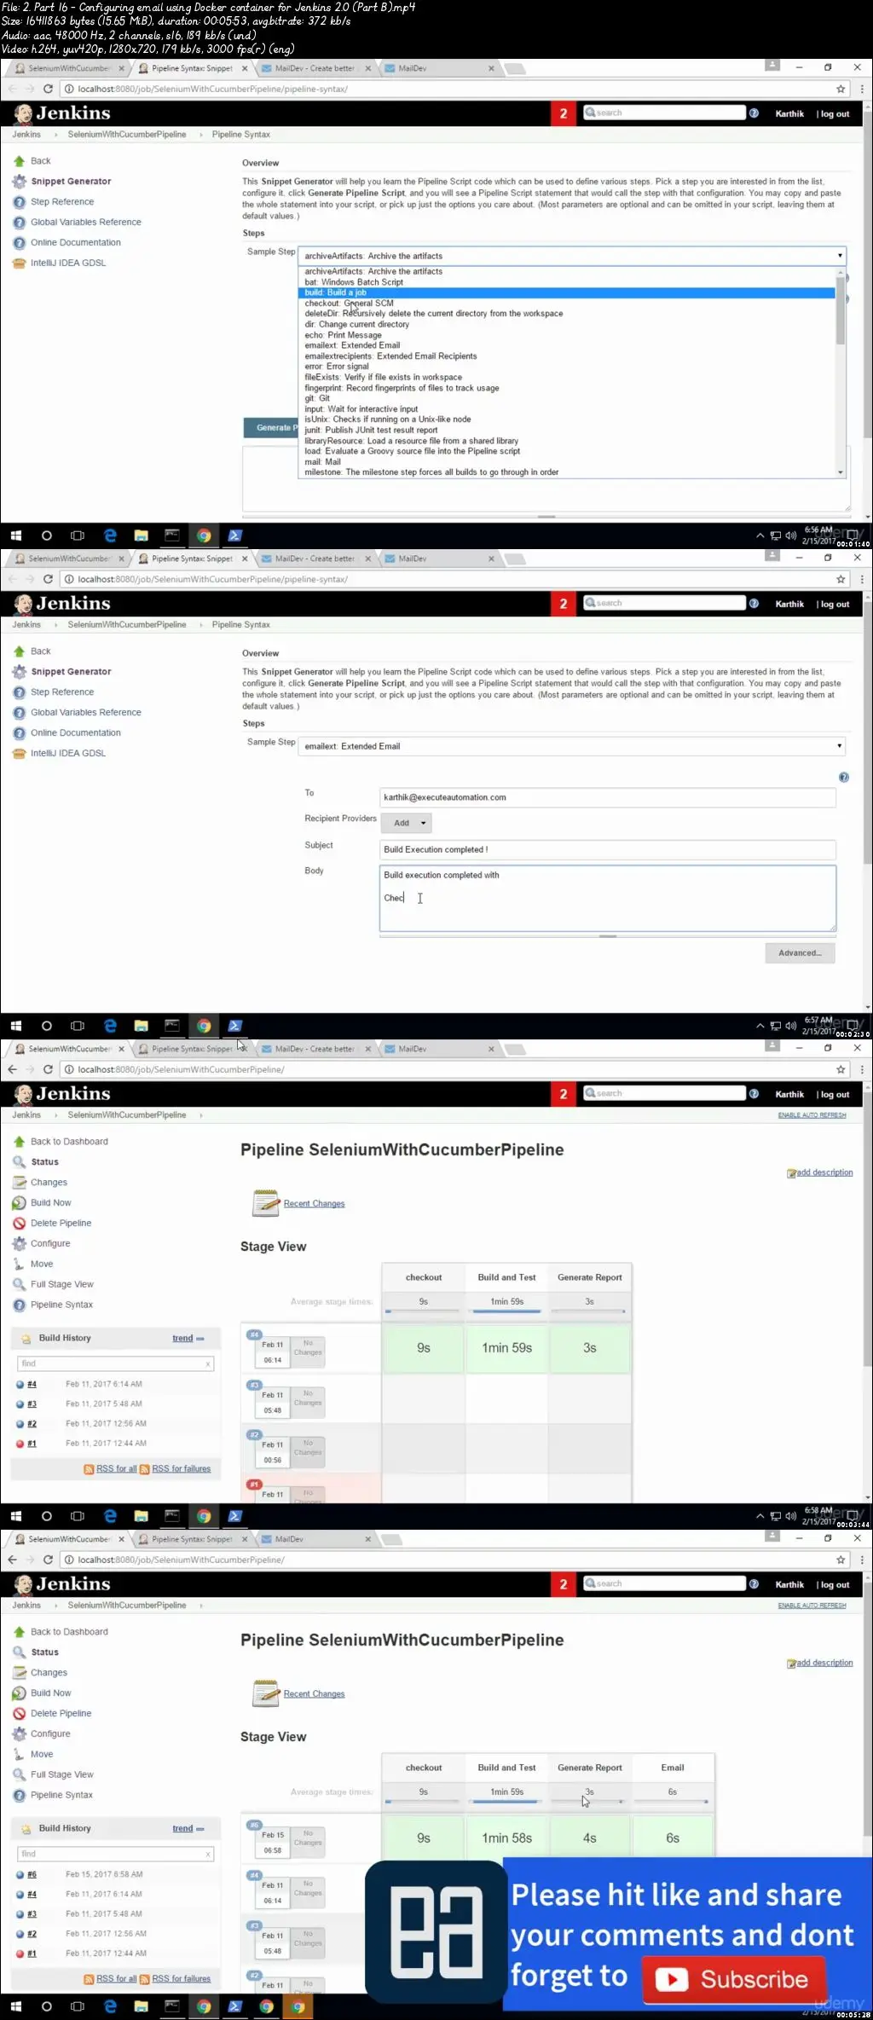
Task: Click 'Pipeline Syntax' breadcrumb in the emailext frame
Action: pyautogui.click(x=241, y=625)
